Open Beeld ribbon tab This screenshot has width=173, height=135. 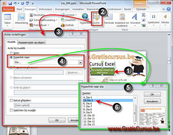point(127,9)
